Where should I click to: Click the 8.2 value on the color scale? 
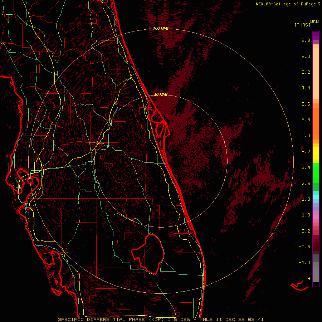click(x=306, y=72)
